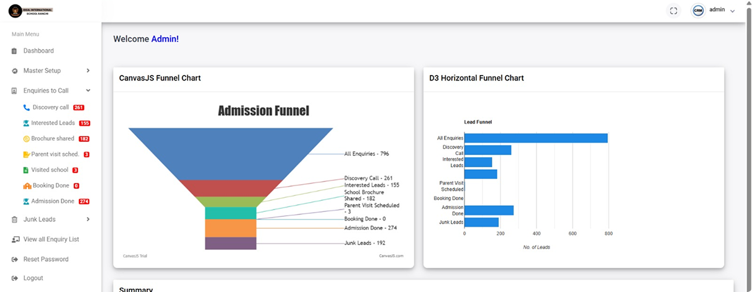The height and width of the screenshot is (292, 752).
Task: Expand Master Setup chevron
Action: pos(88,71)
